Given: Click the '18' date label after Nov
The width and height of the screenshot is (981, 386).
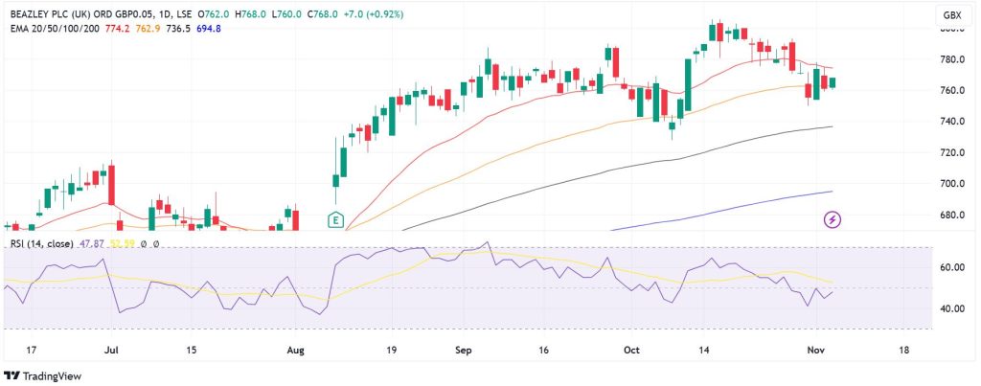Looking at the screenshot, I should tap(902, 350).
